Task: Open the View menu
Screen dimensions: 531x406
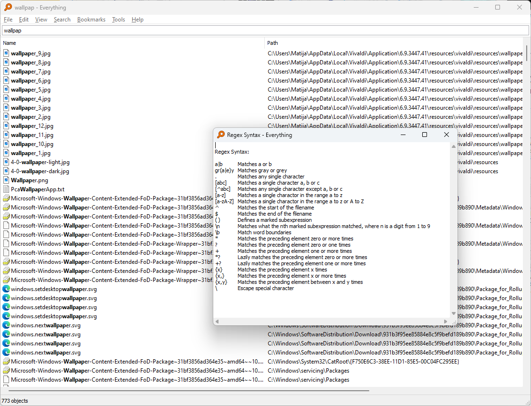Action: point(41,20)
